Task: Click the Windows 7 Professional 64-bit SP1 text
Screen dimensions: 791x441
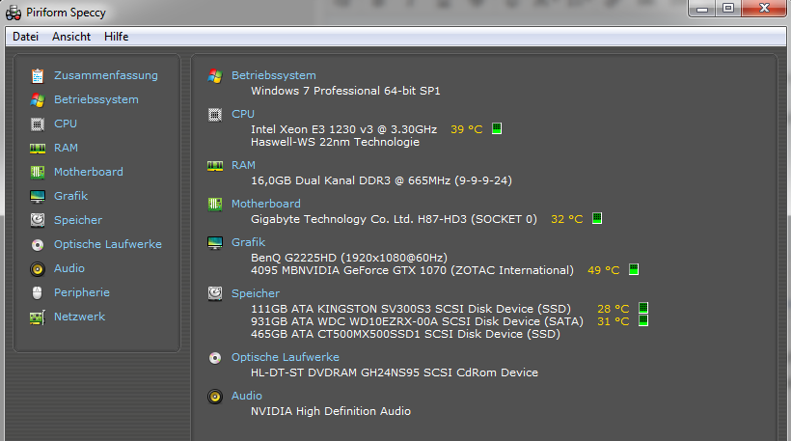Action: [345, 91]
